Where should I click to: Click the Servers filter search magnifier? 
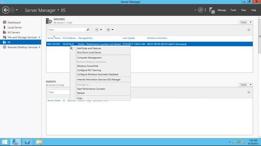pos(88,30)
